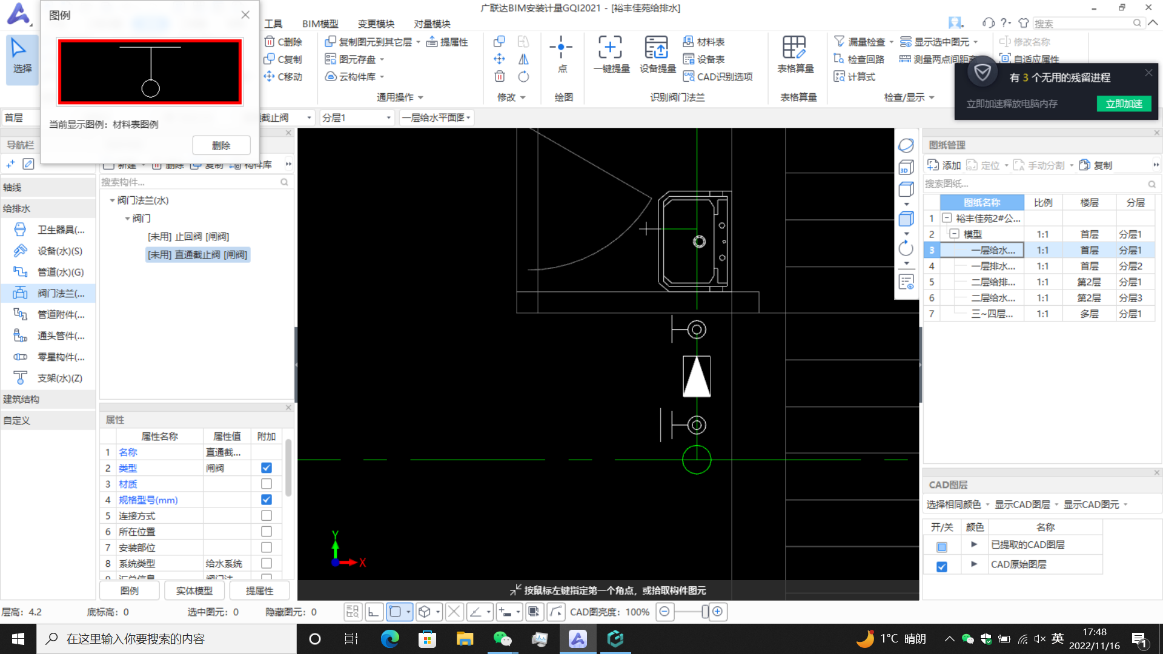Collapse 模型 row in drawing list
The width and height of the screenshot is (1163, 654).
[955, 234]
